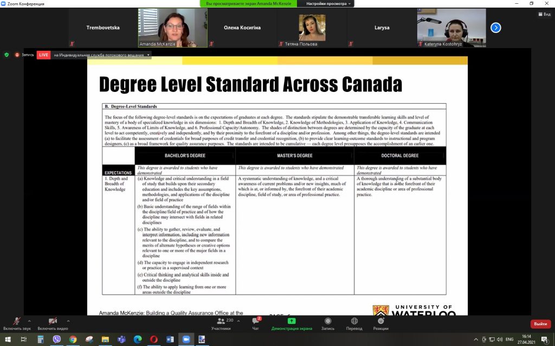Launch Calculator from the taskbar
This screenshot has width=555, height=346.
40,340
